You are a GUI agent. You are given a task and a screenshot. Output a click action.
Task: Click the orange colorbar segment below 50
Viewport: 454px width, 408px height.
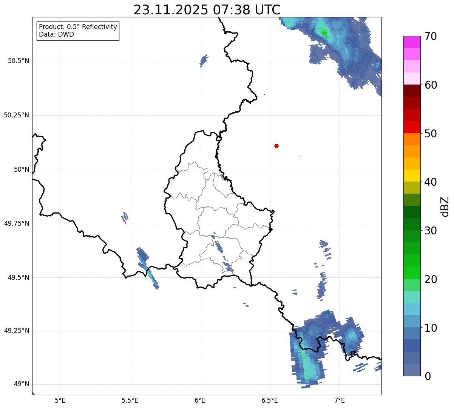[x=412, y=139]
